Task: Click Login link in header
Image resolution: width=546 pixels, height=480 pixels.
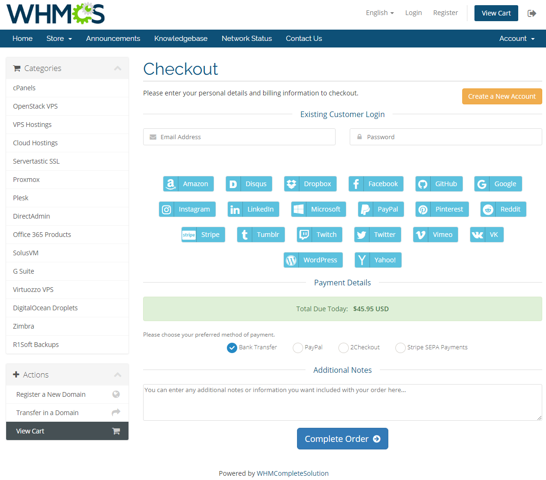Action: (x=413, y=13)
